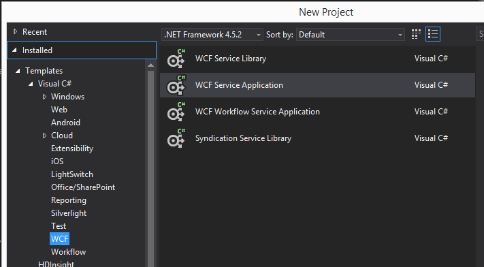Collapse the Templates tree node
The width and height of the screenshot is (484, 267).
[18, 71]
